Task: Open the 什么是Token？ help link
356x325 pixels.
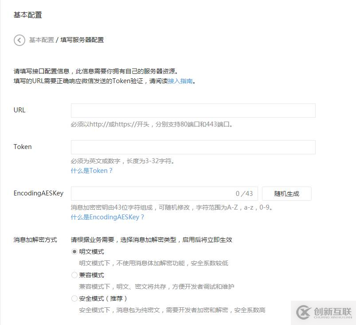Action: 92,171
